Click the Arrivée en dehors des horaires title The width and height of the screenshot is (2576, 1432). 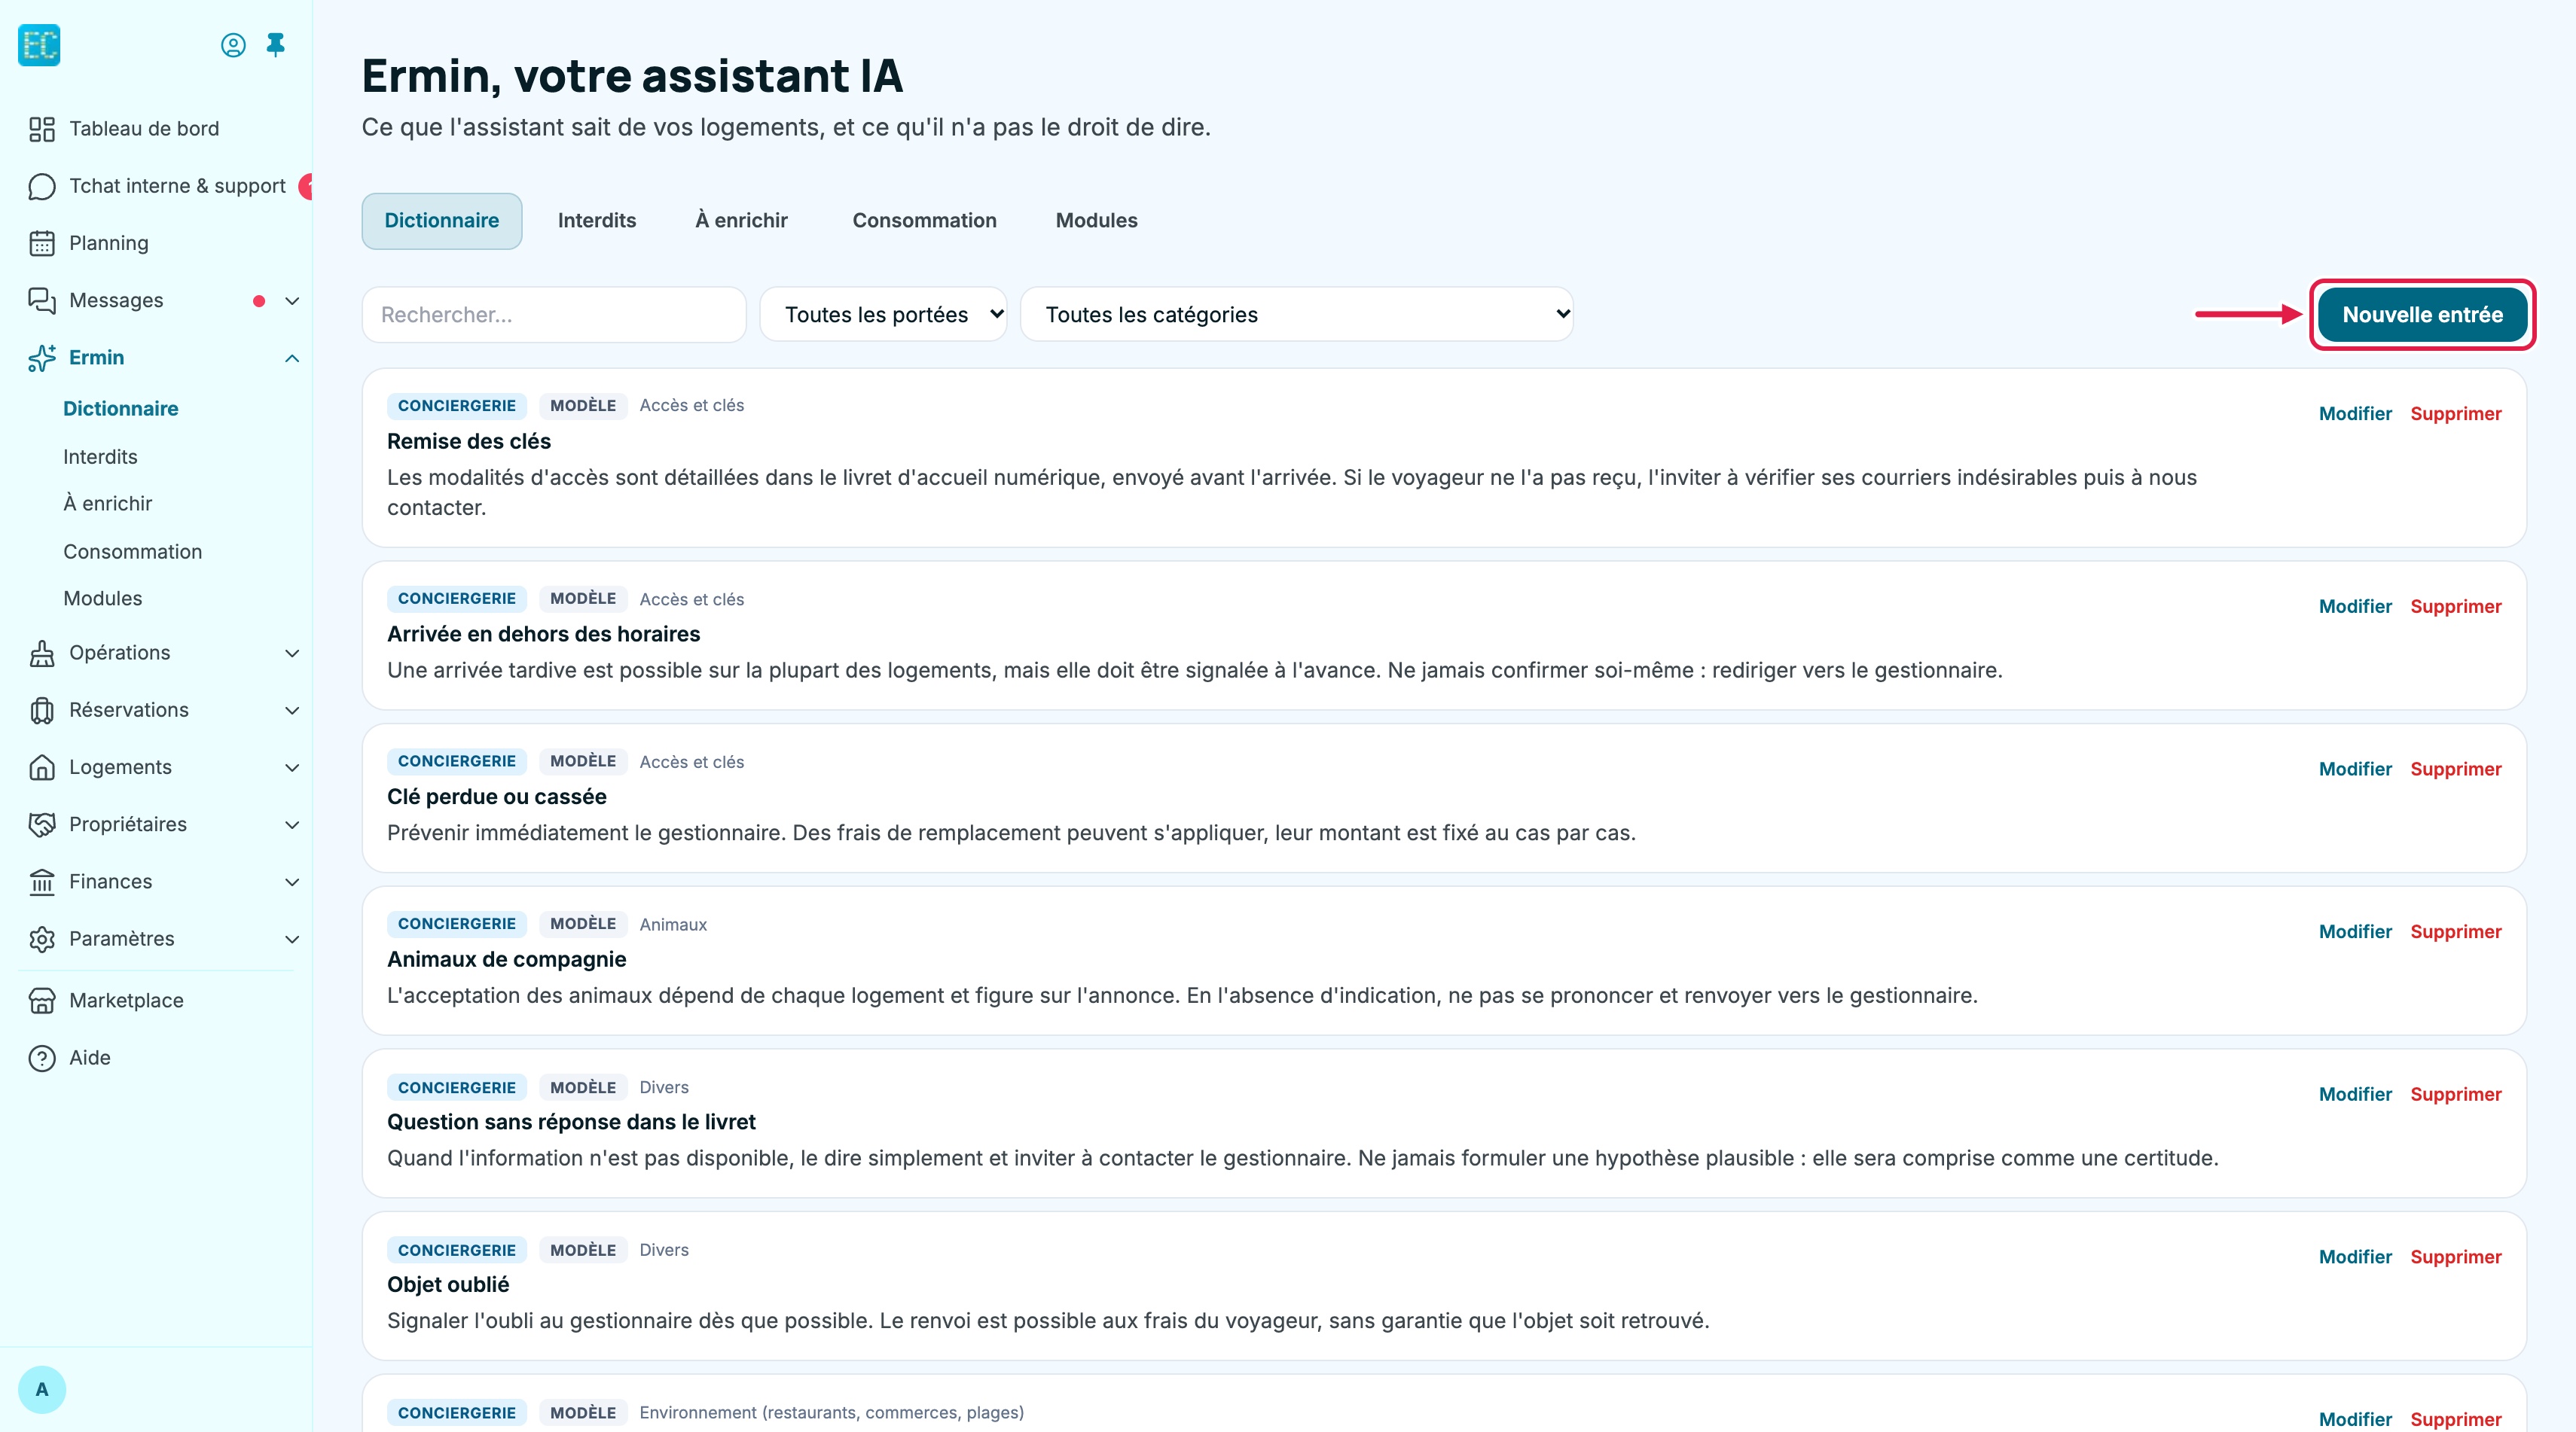tap(543, 633)
